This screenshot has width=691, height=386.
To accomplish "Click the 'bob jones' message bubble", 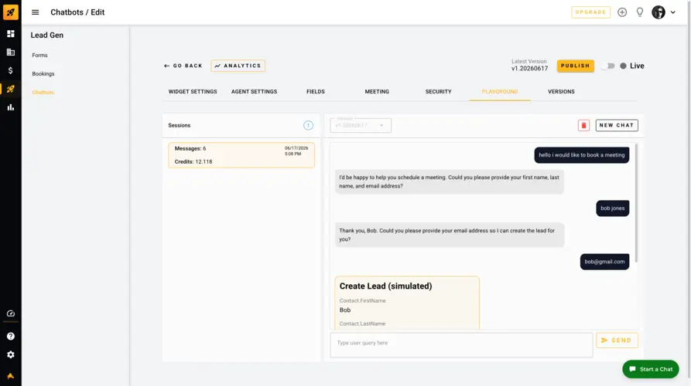I will point(612,208).
